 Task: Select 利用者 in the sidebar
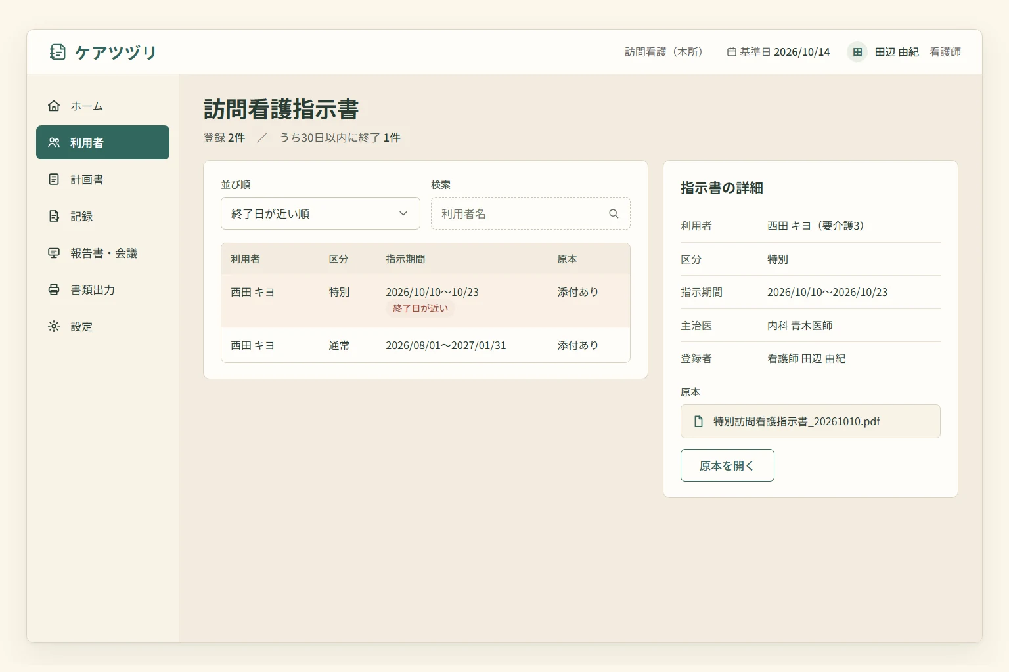click(x=102, y=142)
